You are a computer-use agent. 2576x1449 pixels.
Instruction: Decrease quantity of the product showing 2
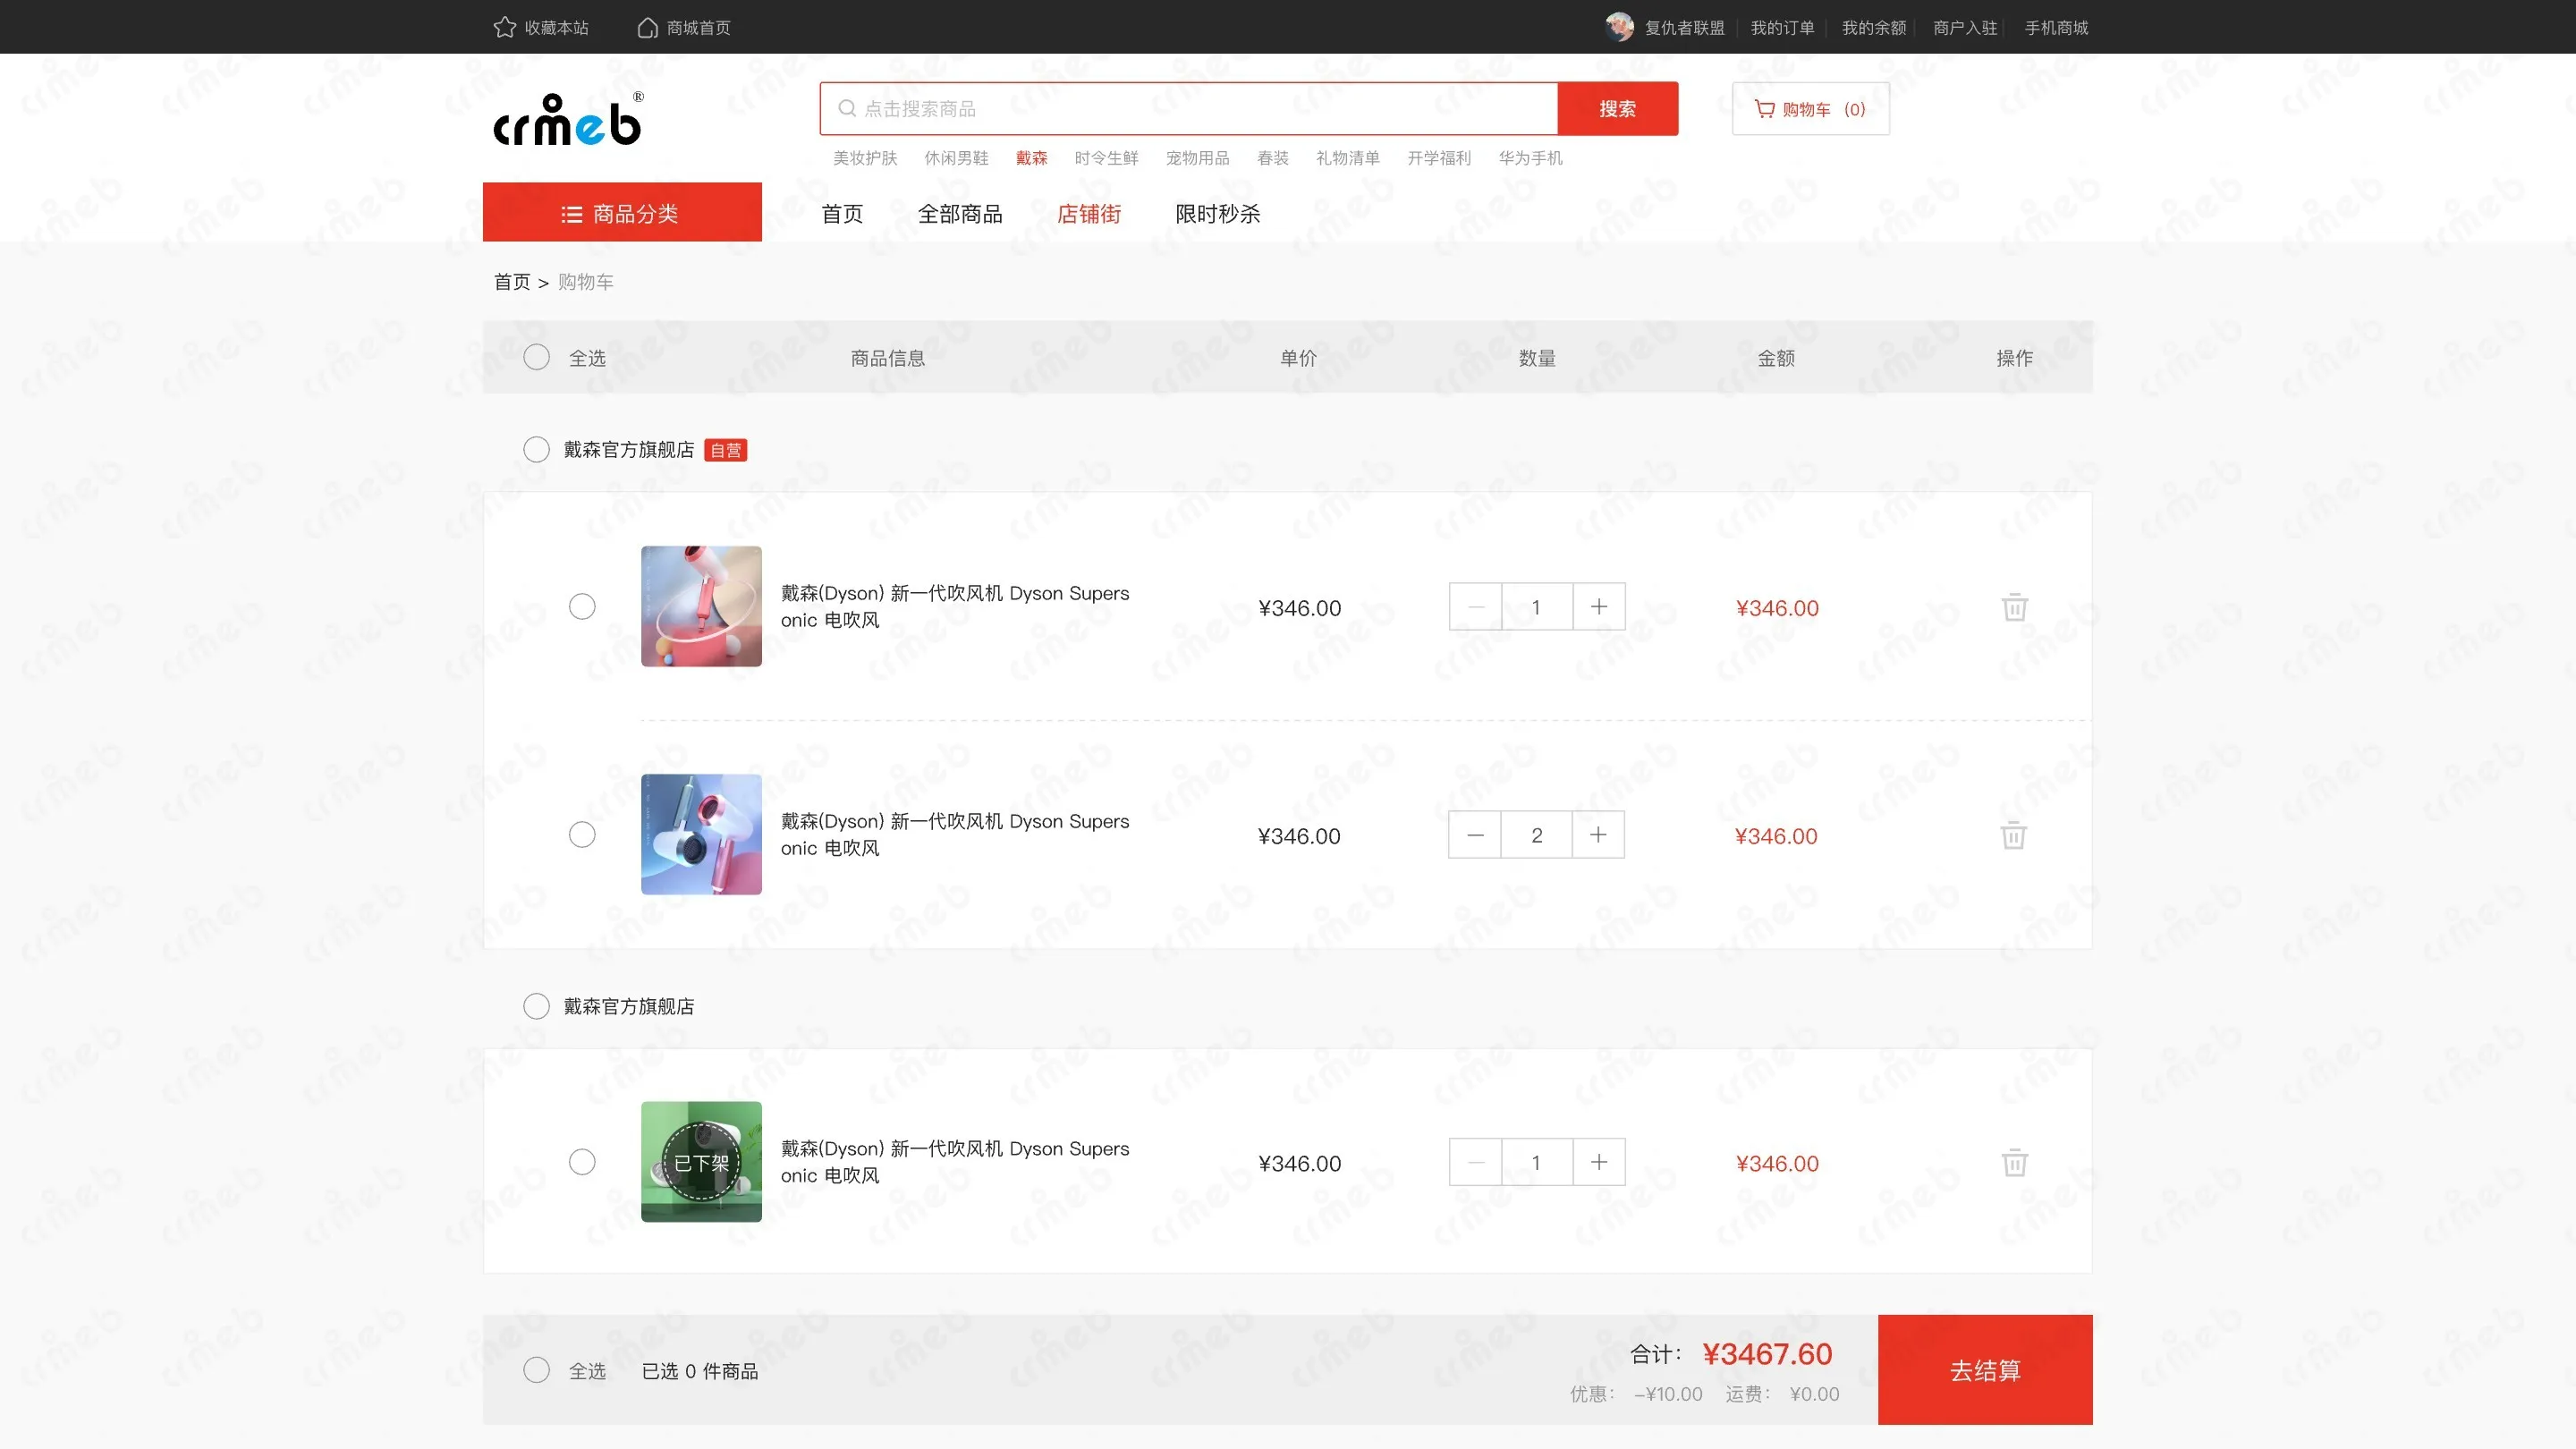[1475, 835]
